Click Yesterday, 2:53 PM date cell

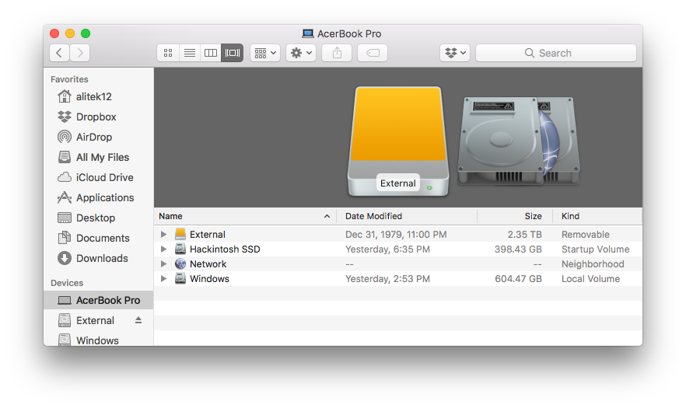[387, 279]
